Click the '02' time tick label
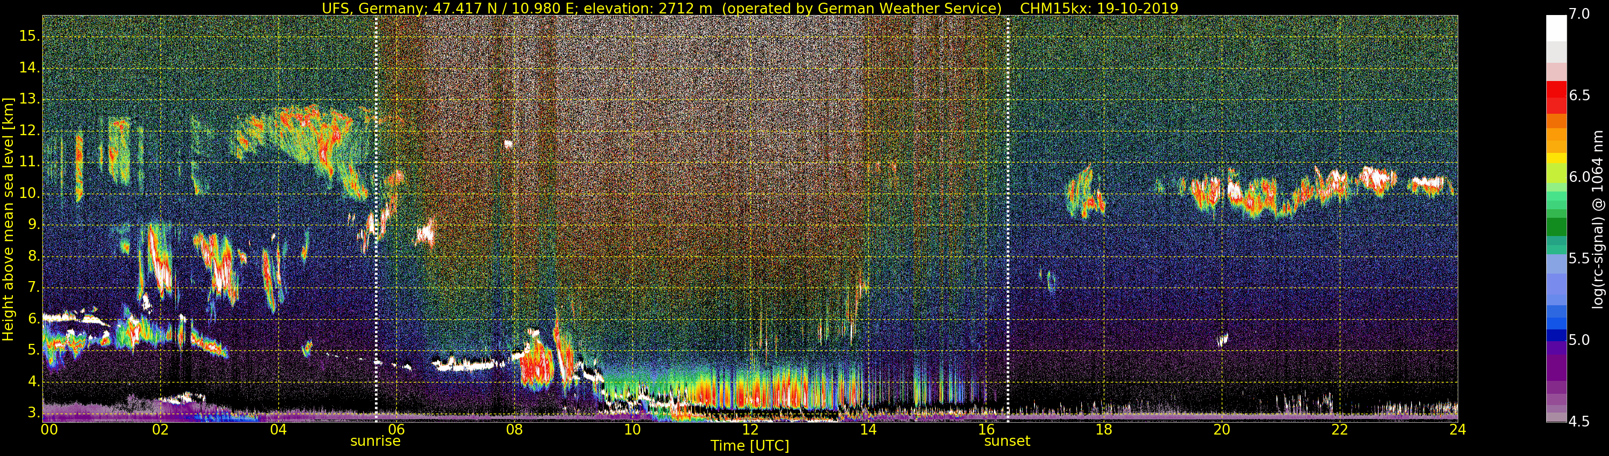The height and width of the screenshot is (456, 1609). point(160,430)
